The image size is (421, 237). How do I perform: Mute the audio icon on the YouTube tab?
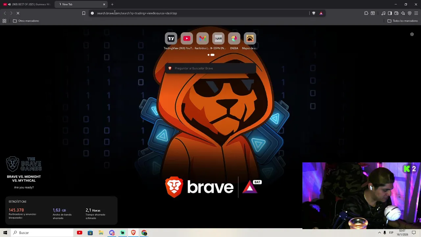point(9,4)
